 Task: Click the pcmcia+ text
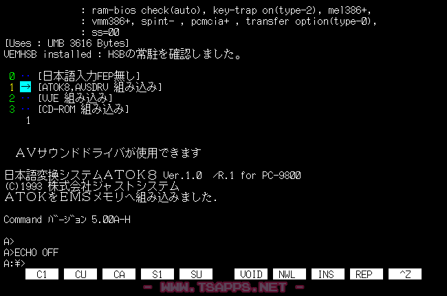coord(210,22)
